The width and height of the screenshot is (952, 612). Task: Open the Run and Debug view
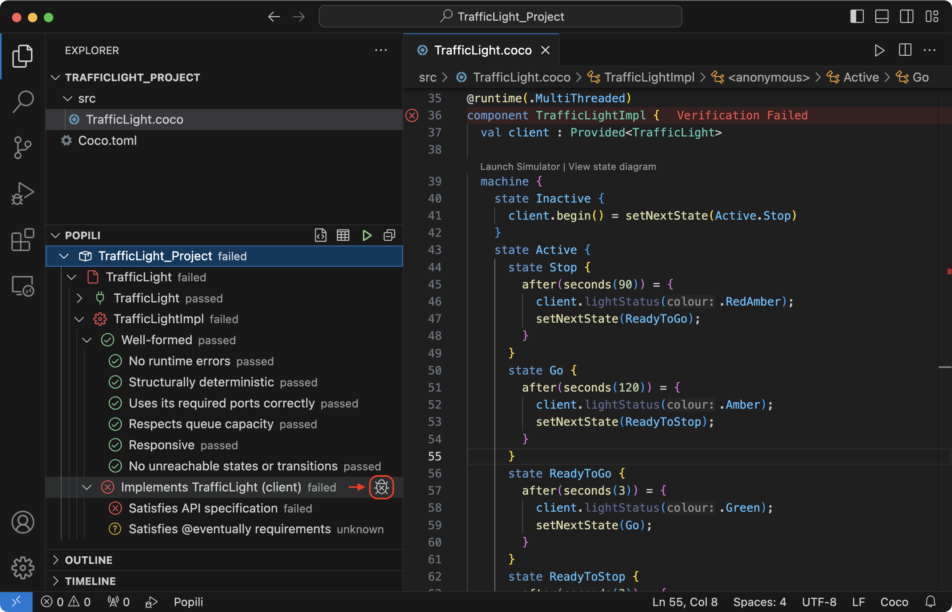coord(23,194)
